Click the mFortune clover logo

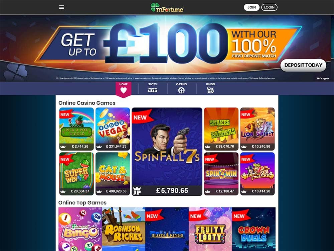click(167, 7)
